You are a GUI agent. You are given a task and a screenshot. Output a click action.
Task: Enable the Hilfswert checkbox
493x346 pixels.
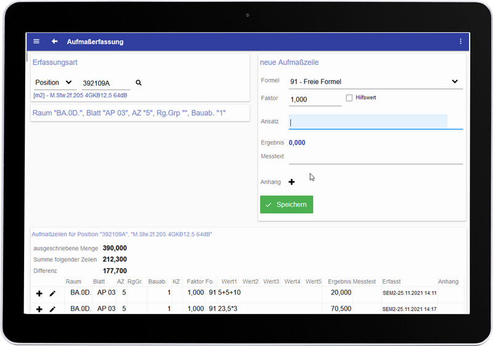click(349, 98)
